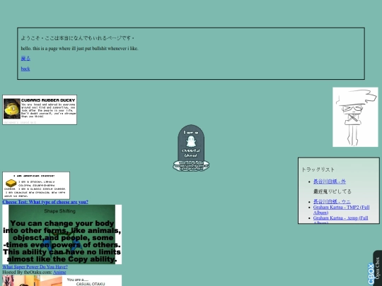Click the cheerful ghost tombstone badge

tap(191, 148)
